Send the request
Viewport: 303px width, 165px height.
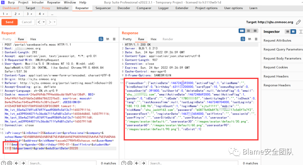click(9, 22)
